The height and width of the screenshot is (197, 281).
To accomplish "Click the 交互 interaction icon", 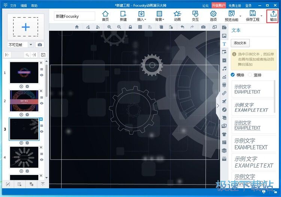I will pyautogui.click(x=195, y=16).
